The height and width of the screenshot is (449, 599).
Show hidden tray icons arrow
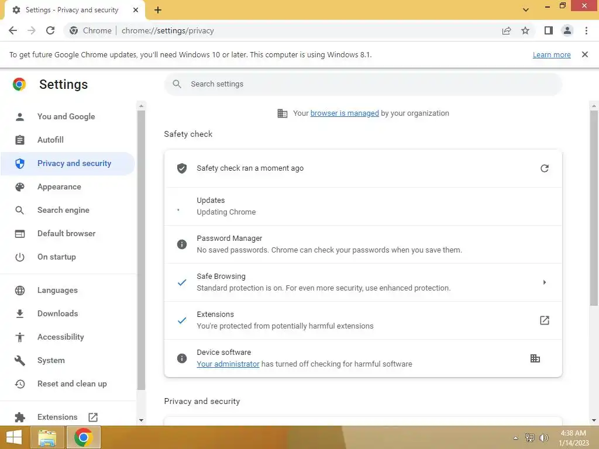tap(516, 438)
